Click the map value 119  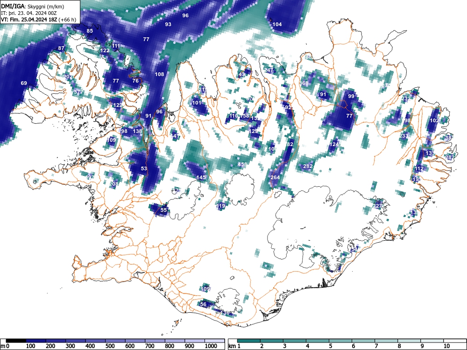220,206
